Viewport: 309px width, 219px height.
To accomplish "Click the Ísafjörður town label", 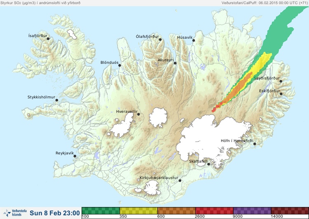I will [x=38, y=36].
